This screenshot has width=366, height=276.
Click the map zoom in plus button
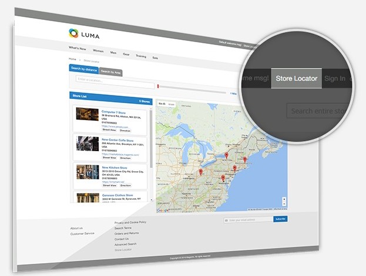[284, 199]
